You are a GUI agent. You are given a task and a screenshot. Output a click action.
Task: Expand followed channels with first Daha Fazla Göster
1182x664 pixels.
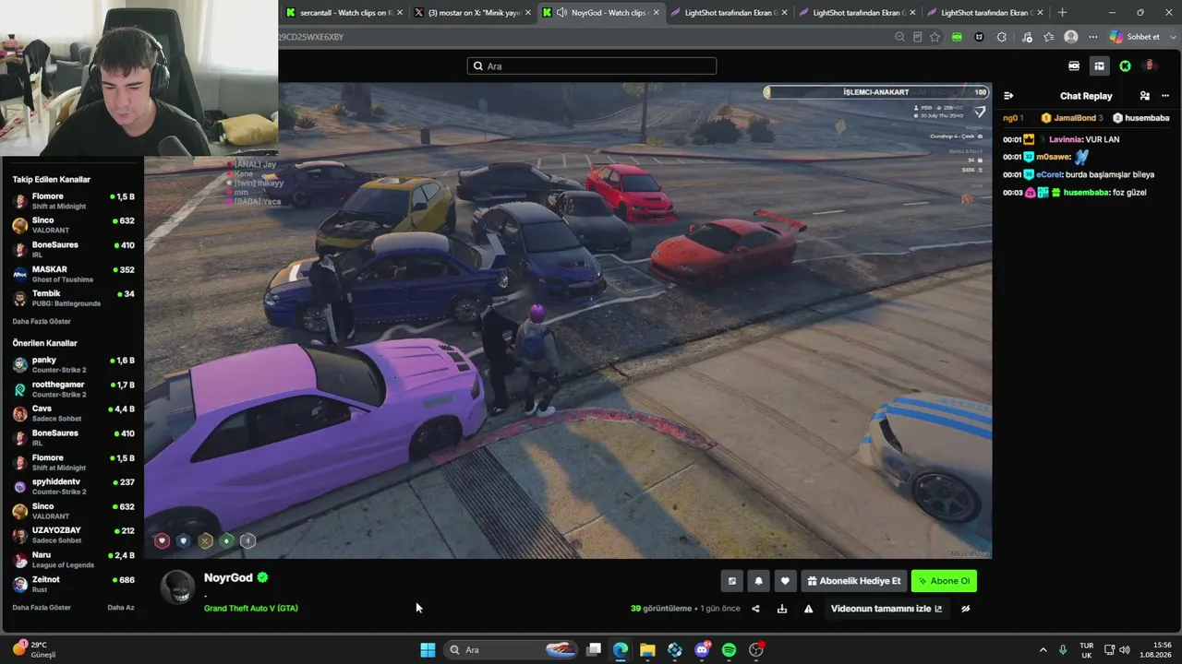(42, 321)
